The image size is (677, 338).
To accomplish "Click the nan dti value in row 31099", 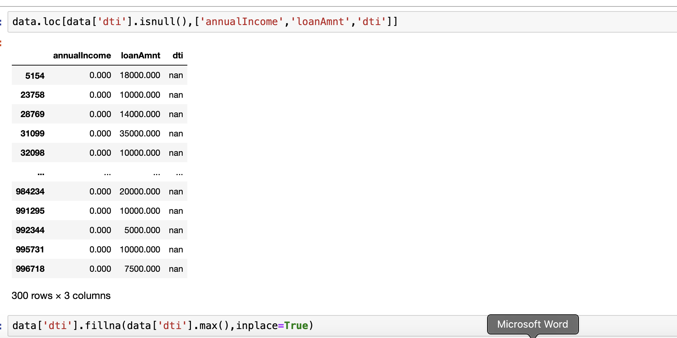I will [176, 134].
